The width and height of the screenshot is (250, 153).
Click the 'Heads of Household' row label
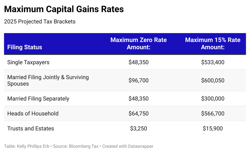(33, 114)
